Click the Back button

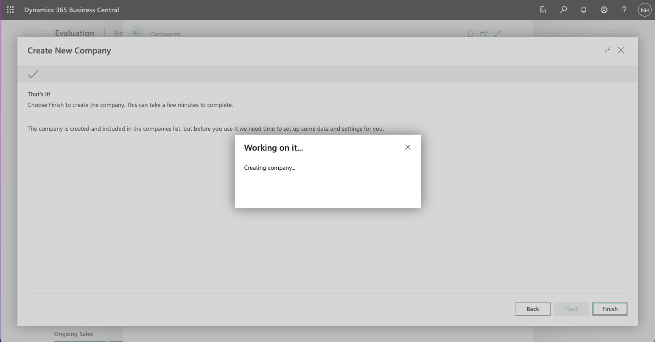(533, 309)
